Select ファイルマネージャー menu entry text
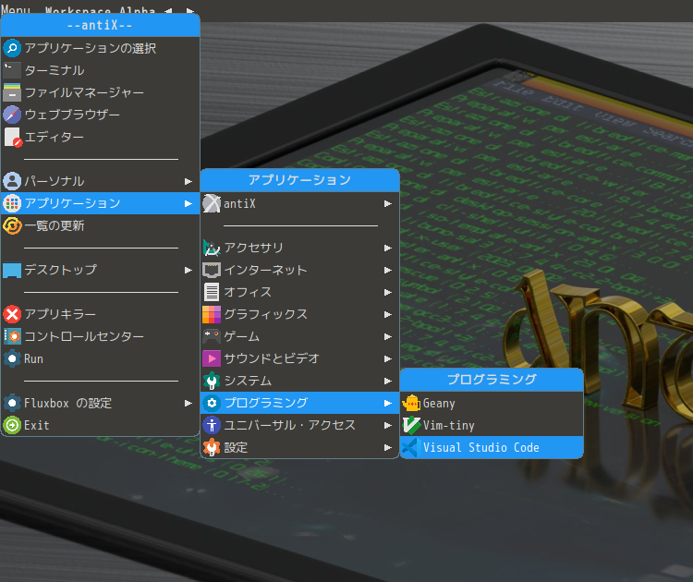The height and width of the screenshot is (582, 693). coord(84,92)
